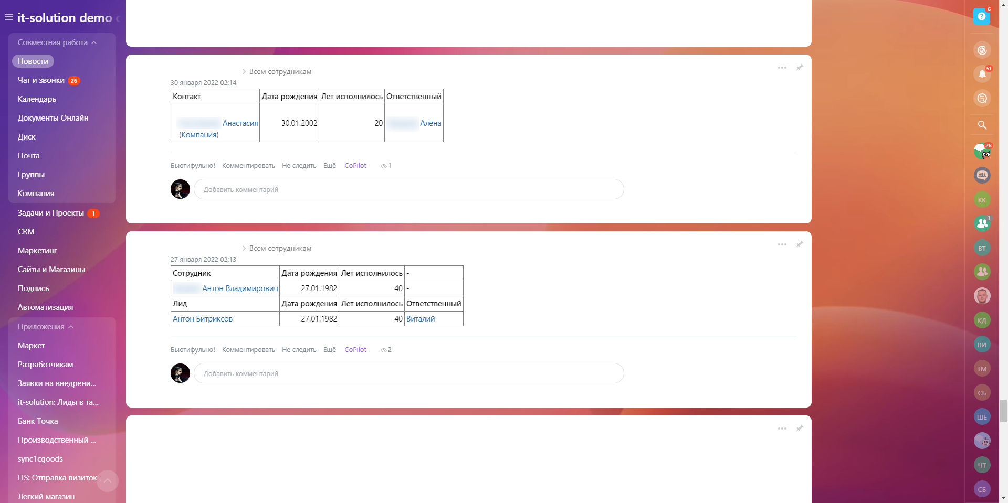The image size is (1008, 503).
Task: Open the ВИ contact avatar
Action: pyautogui.click(x=982, y=345)
